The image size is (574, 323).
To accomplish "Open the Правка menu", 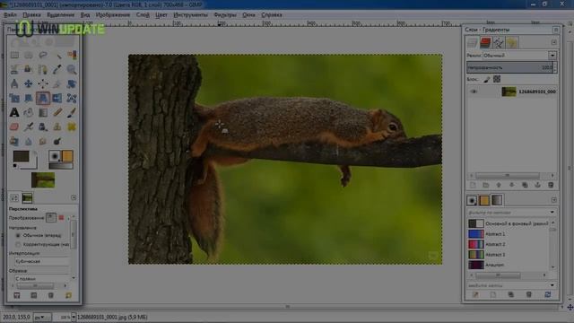I will pos(31,15).
